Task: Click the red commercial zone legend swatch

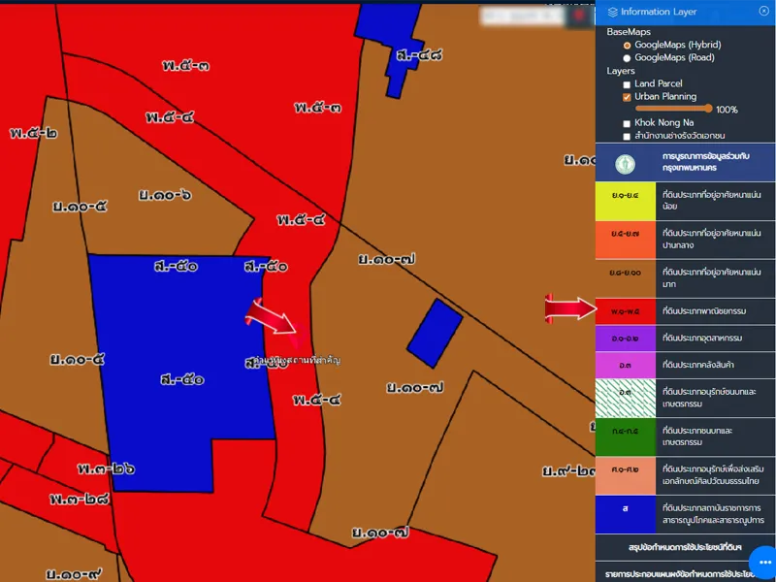Action: point(625,310)
